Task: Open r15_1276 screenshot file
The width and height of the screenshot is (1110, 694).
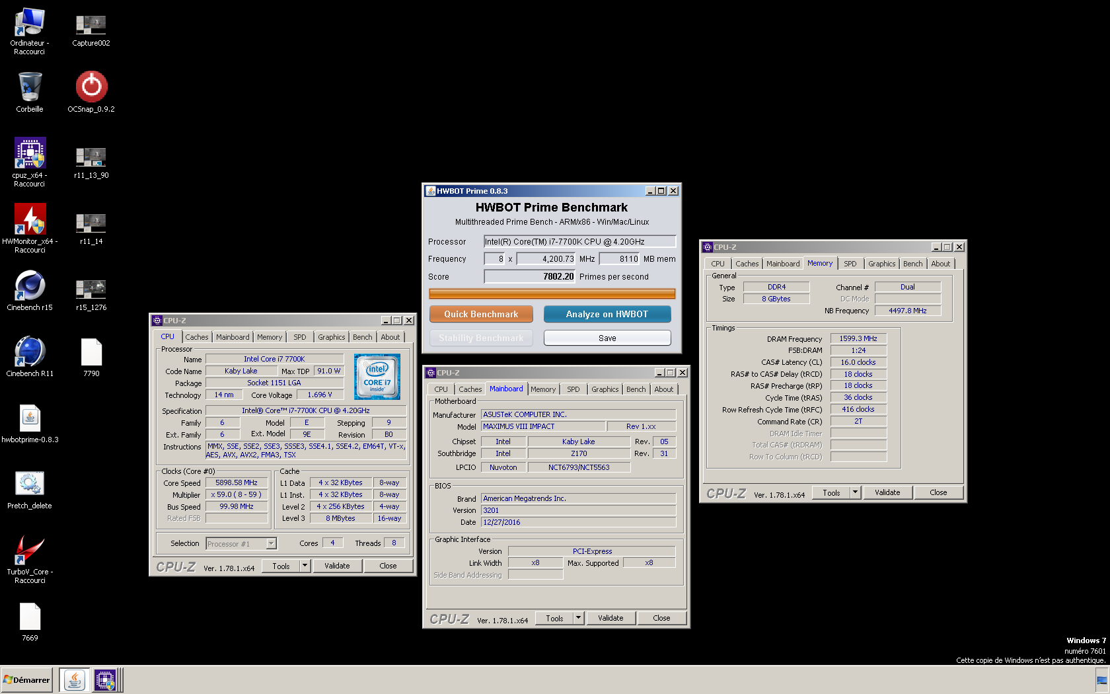Action: coord(91,295)
